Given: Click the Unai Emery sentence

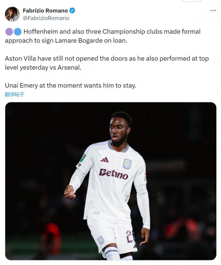Looking at the screenshot, I should pyautogui.click(x=70, y=86).
